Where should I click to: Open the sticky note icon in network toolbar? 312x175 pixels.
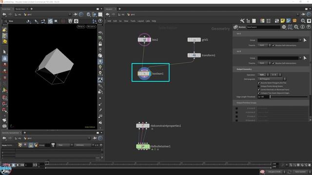pos(283,21)
